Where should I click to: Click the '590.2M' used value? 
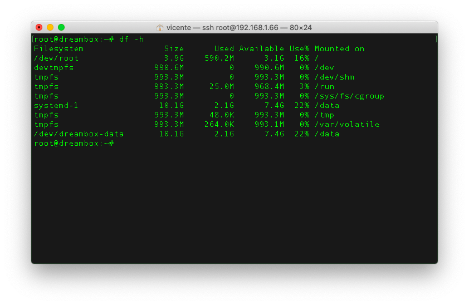point(219,58)
